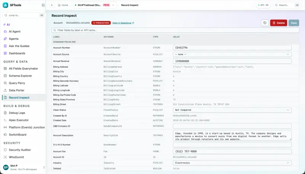The height and width of the screenshot is (174, 305).
Task: Click the Debug Logs icon
Action: (5, 113)
